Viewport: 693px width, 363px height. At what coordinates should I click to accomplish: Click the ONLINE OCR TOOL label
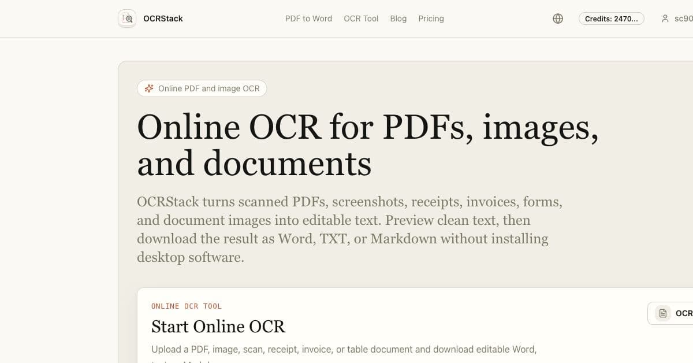(x=187, y=306)
